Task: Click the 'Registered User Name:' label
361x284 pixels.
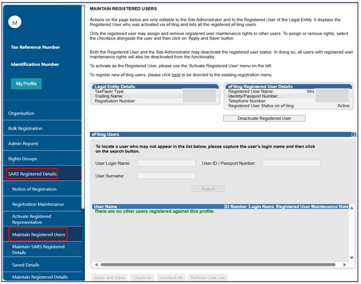Action: [x=251, y=91]
